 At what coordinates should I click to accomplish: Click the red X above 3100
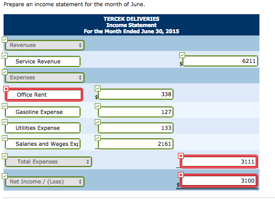[181, 175]
